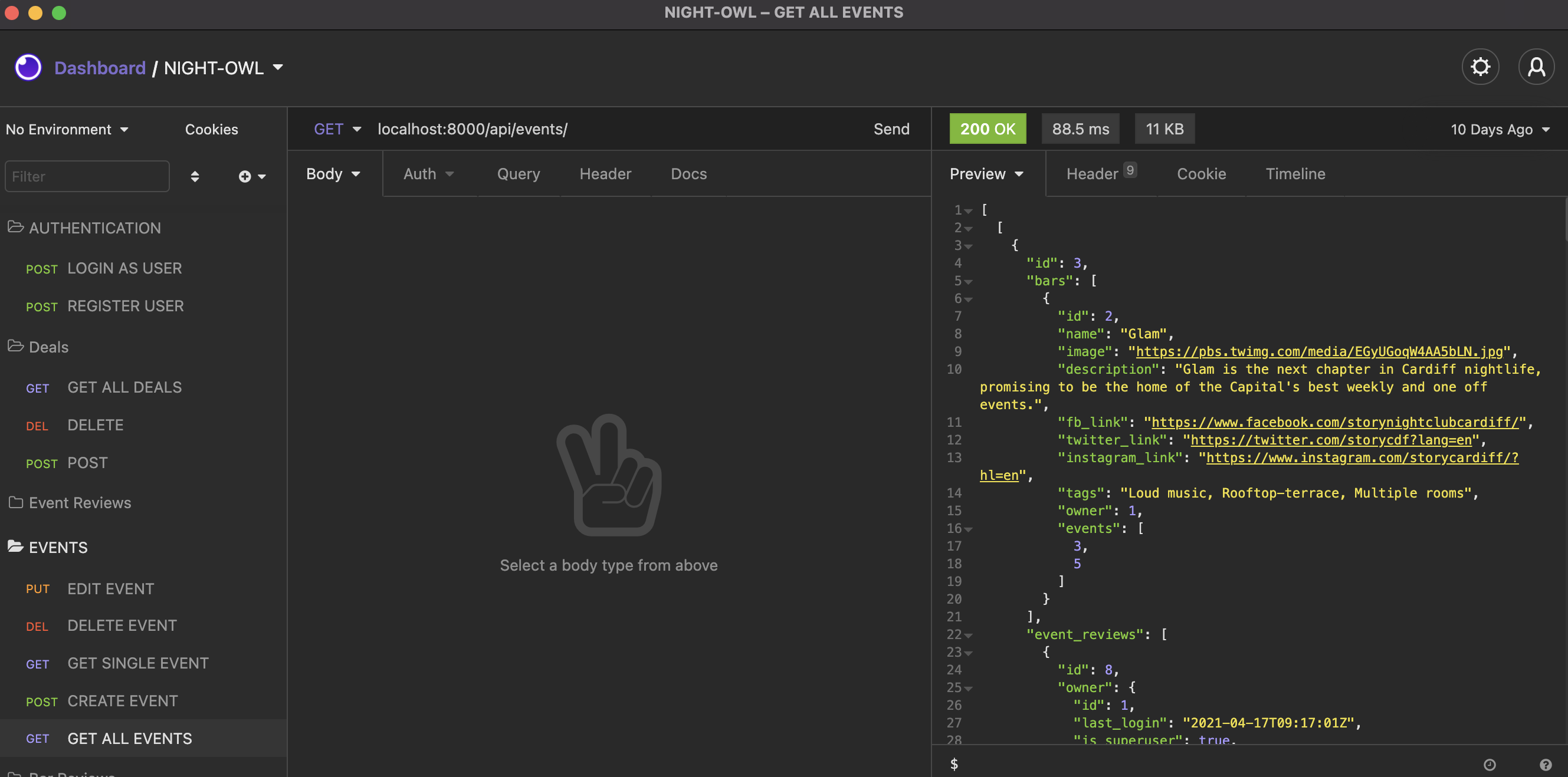Collapse the "events" array fold arrow
This screenshot has height=777, width=1568.
968,529
